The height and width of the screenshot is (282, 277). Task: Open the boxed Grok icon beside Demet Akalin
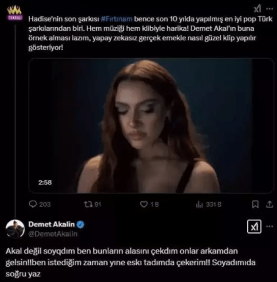tap(254, 226)
